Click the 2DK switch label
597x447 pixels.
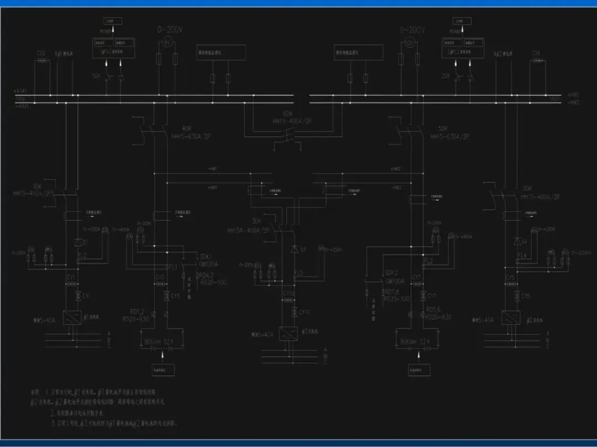[527, 189]
